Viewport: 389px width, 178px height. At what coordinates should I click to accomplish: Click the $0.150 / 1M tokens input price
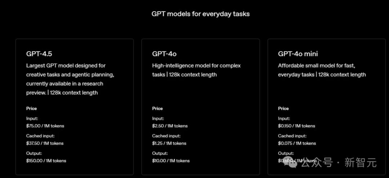click(x=296, y=126)
